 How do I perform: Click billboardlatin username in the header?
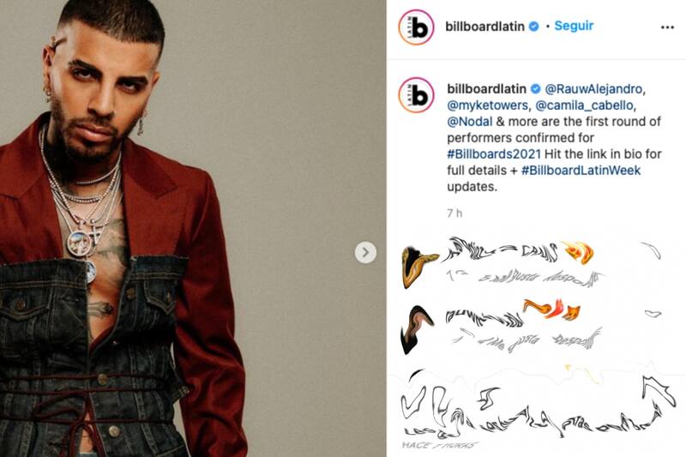(484, 27)
